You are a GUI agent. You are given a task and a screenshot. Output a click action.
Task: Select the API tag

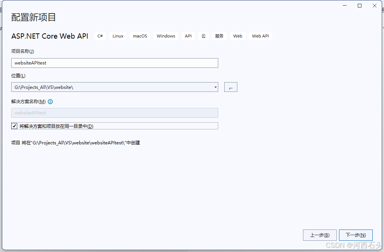(188, 36)
